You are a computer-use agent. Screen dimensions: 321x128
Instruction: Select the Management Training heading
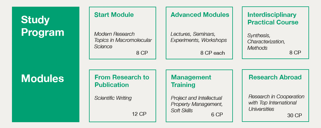[x=191, y=81]
